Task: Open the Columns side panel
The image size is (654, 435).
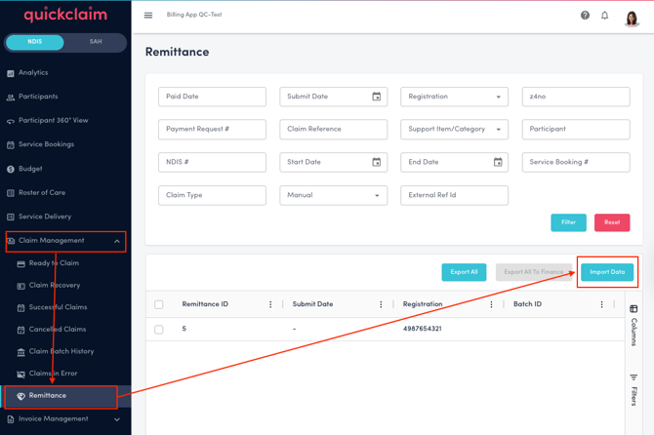Action: [634, 325]
